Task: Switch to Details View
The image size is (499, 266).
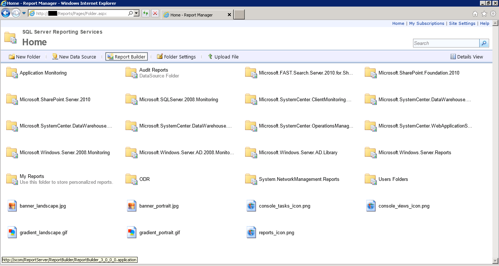Action: [467, 57]
